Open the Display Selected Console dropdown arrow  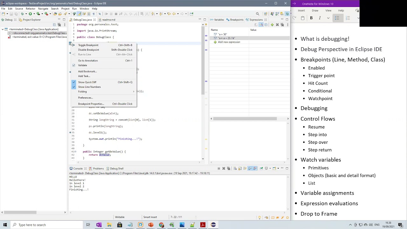pos(270,168)
